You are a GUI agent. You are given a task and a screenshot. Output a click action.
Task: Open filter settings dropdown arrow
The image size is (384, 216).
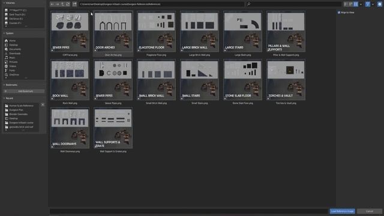[373, 4]
